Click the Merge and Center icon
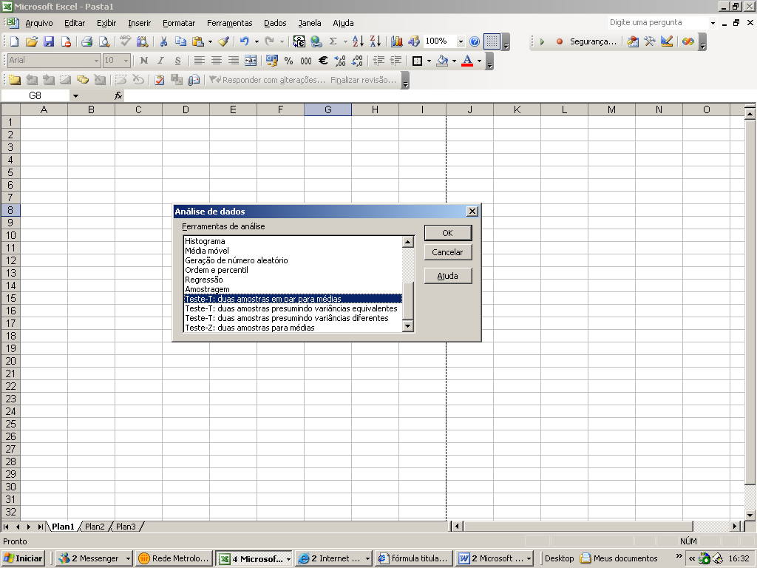Screen dimensions: 757x568 pyautogui.click(x=251, y=61)
